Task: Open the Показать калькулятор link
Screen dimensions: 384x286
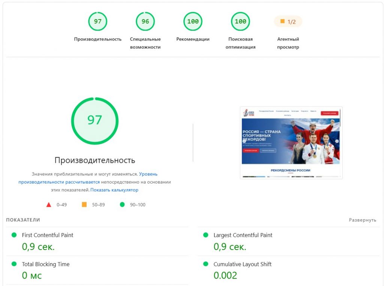Action: (114, 190)
